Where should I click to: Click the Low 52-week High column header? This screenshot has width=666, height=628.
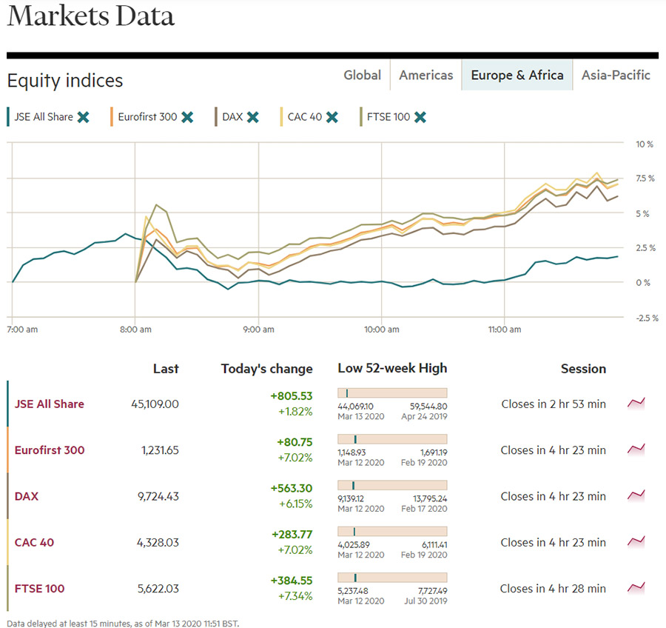click(x=392, y=368)
